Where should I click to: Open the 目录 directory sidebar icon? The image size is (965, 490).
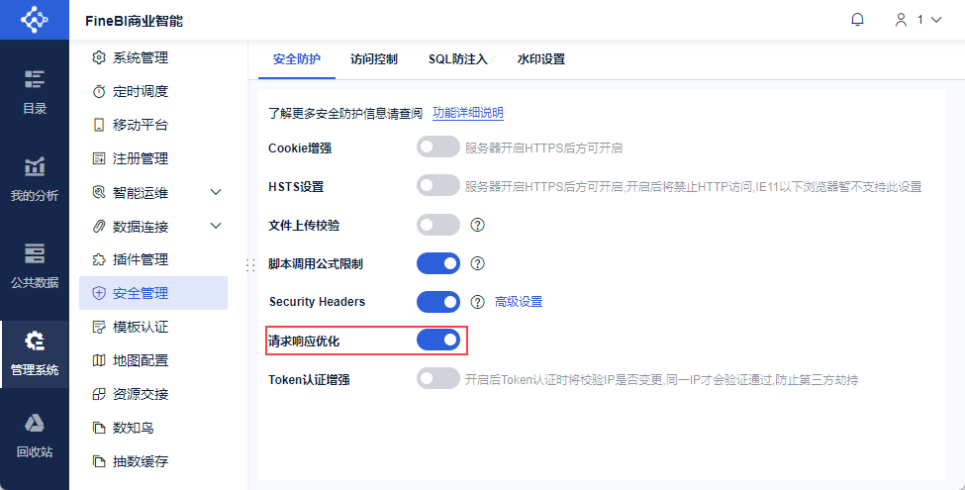tap(35, 91)
